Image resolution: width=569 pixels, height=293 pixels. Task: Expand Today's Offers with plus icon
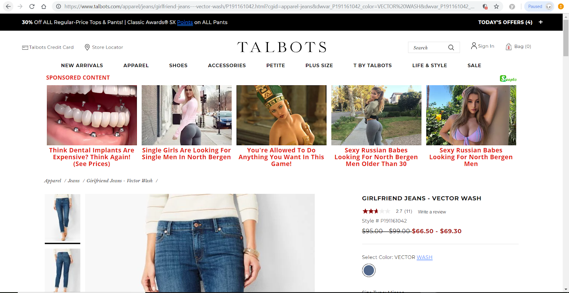pyautogui.click(x=541, y=22)
